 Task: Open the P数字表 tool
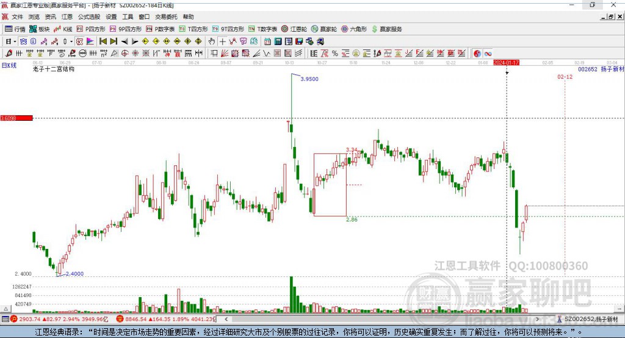pyautogui.click(x=161, y=29)
